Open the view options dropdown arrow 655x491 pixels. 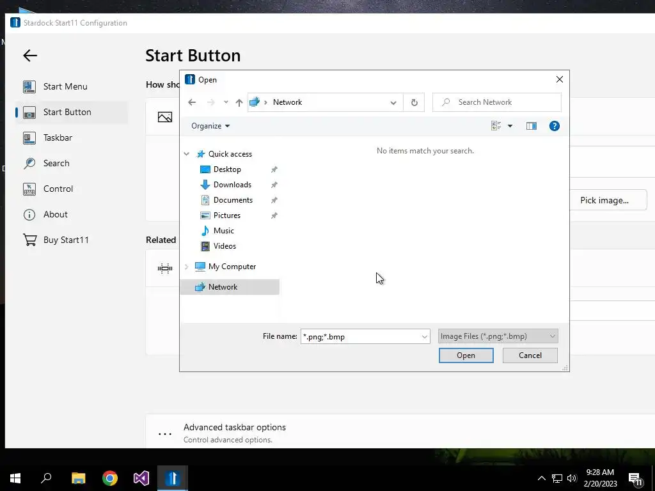pos(510,126)
